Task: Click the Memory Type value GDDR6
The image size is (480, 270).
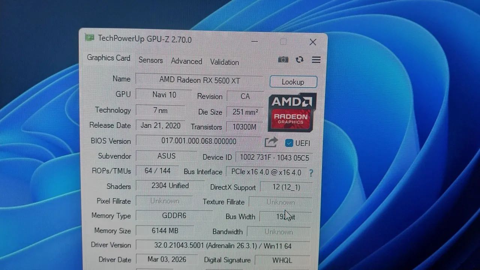Action: [174, 216]
